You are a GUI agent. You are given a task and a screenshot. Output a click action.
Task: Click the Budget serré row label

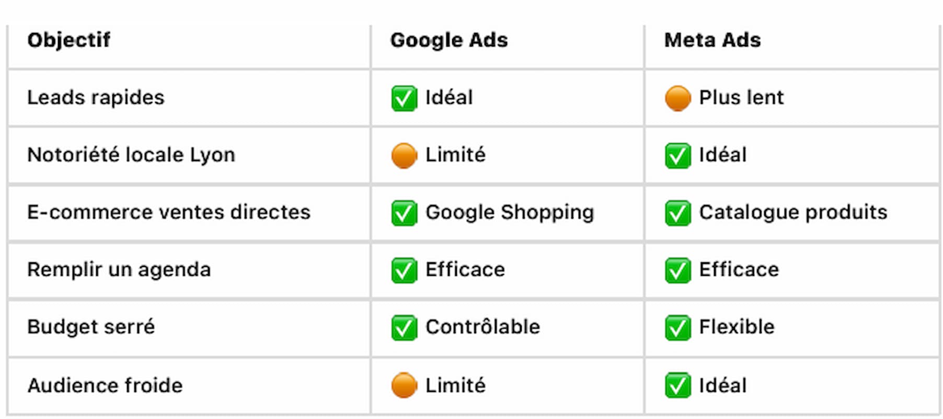click(91, 327)
